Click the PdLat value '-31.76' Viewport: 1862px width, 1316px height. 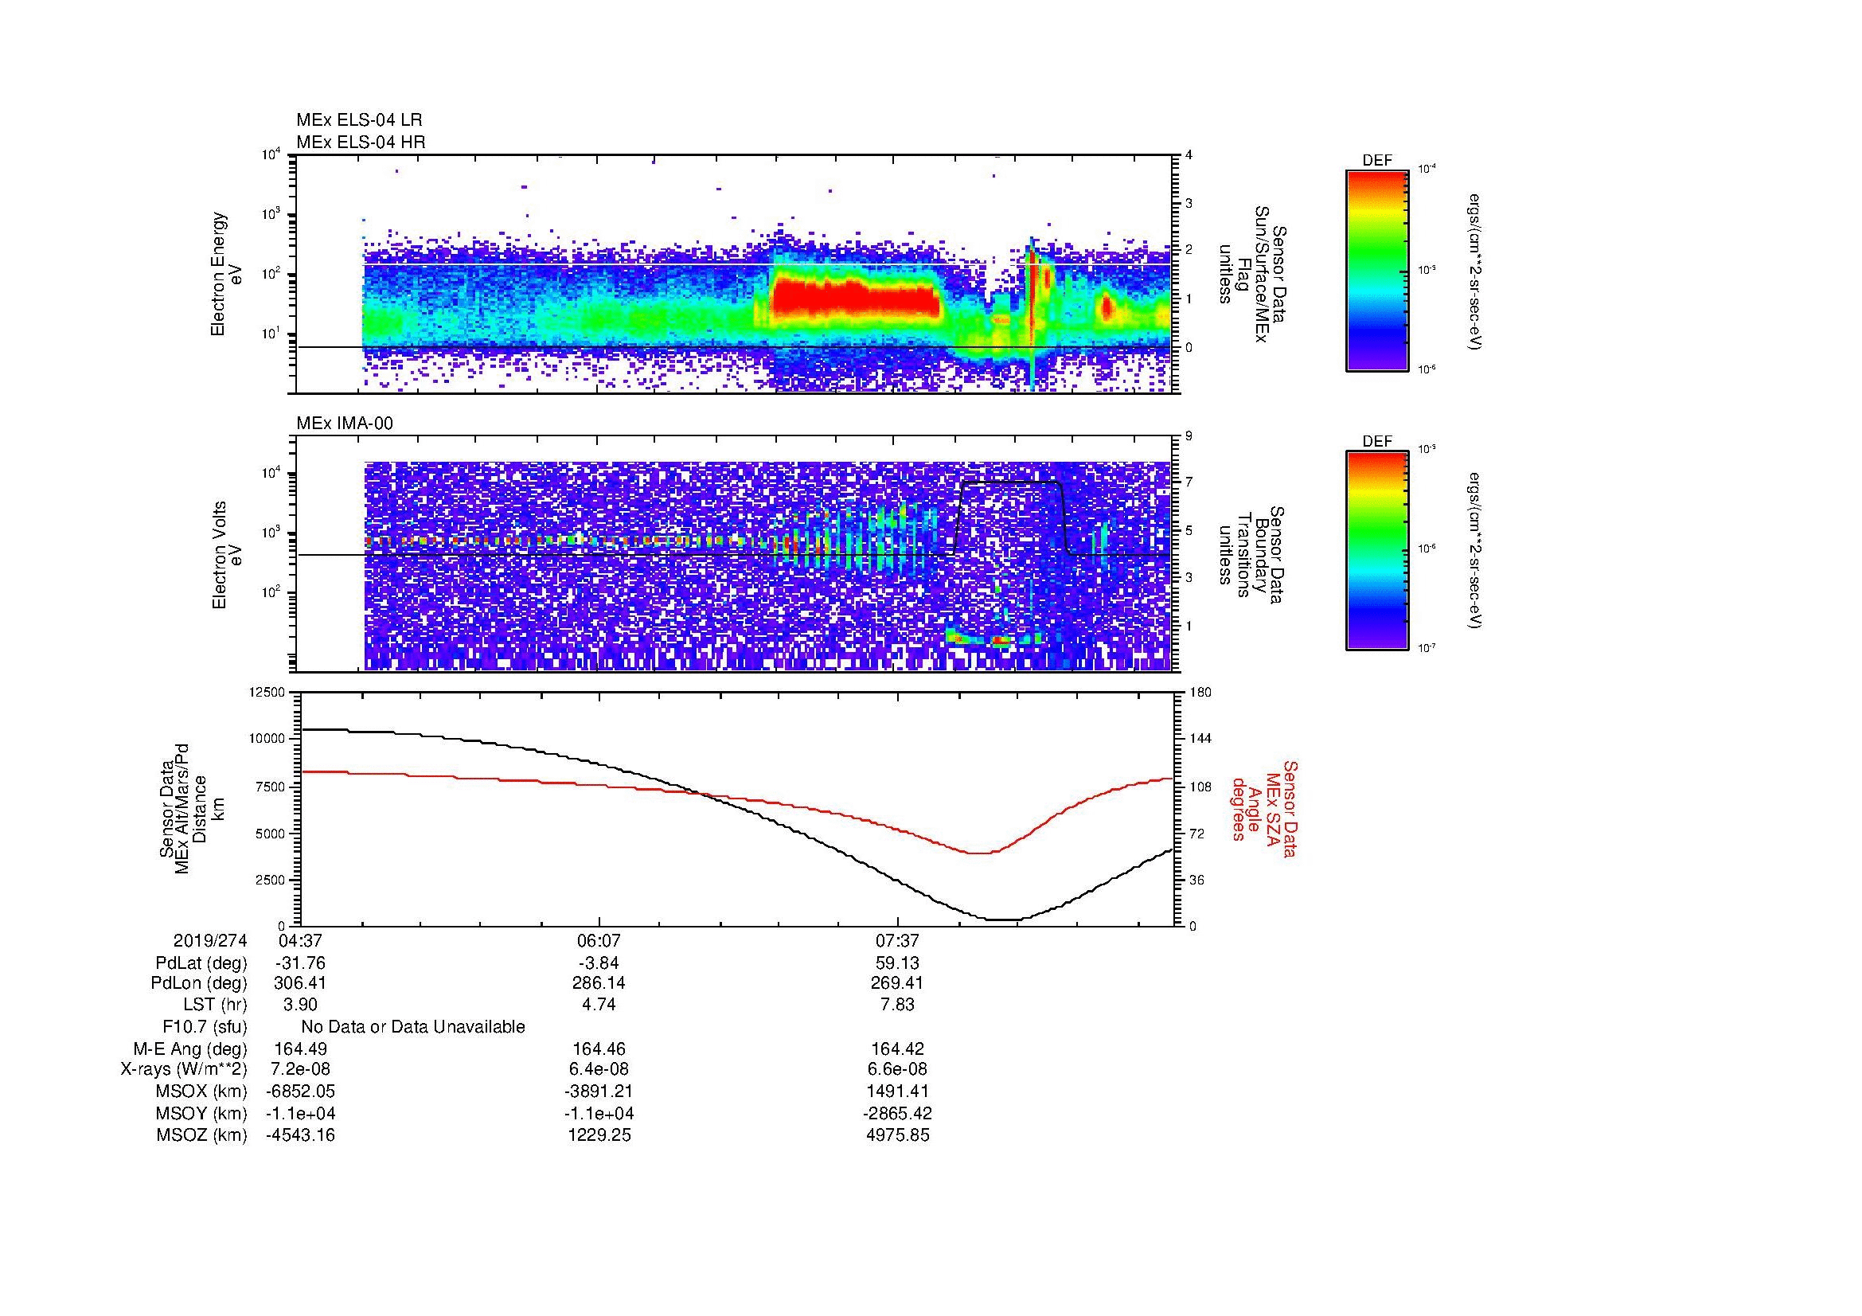pyautogui.click(x=300, y=963)
